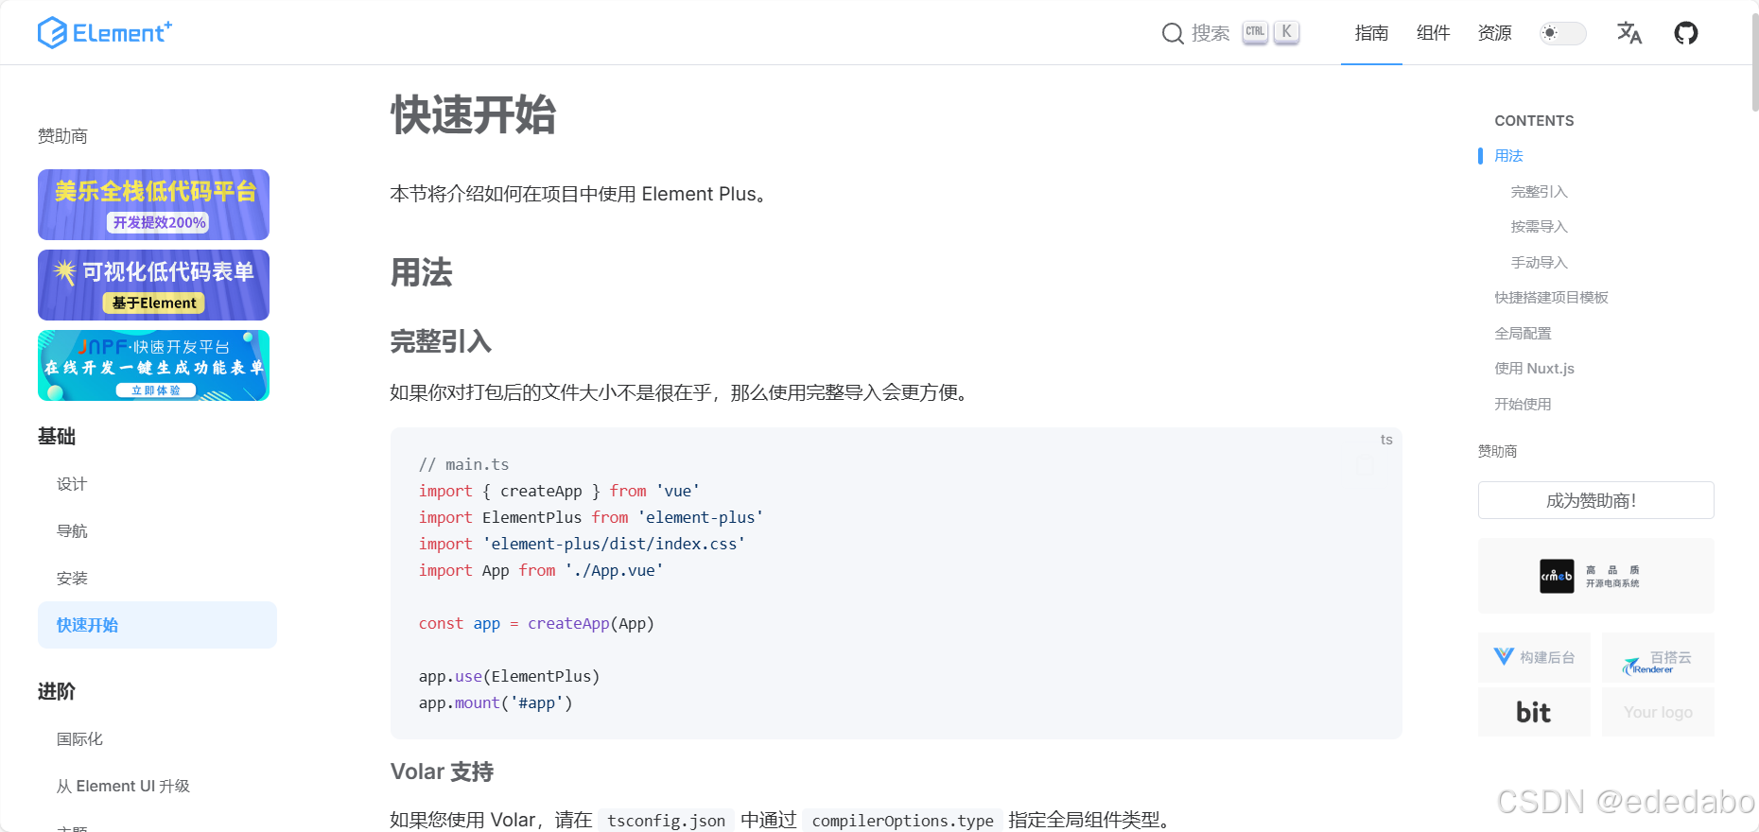
Task: Open the language translation icon
Action: tap(1628, 33)
